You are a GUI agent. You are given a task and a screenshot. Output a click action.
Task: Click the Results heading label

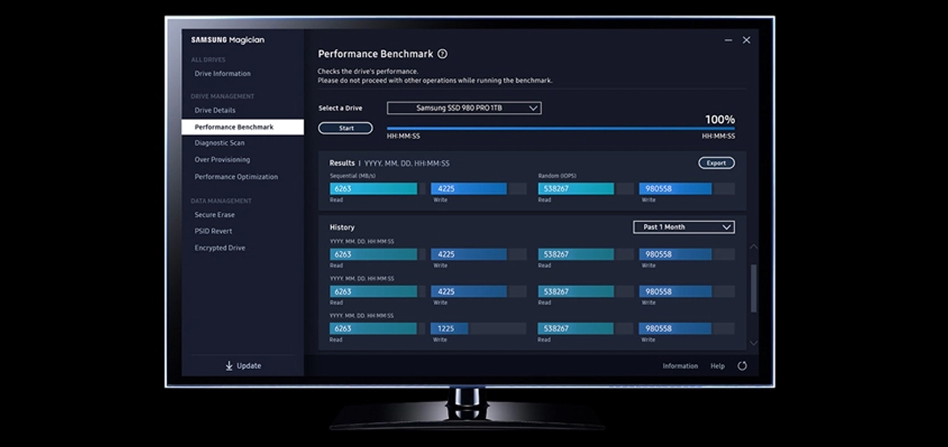tap(341, 163)
